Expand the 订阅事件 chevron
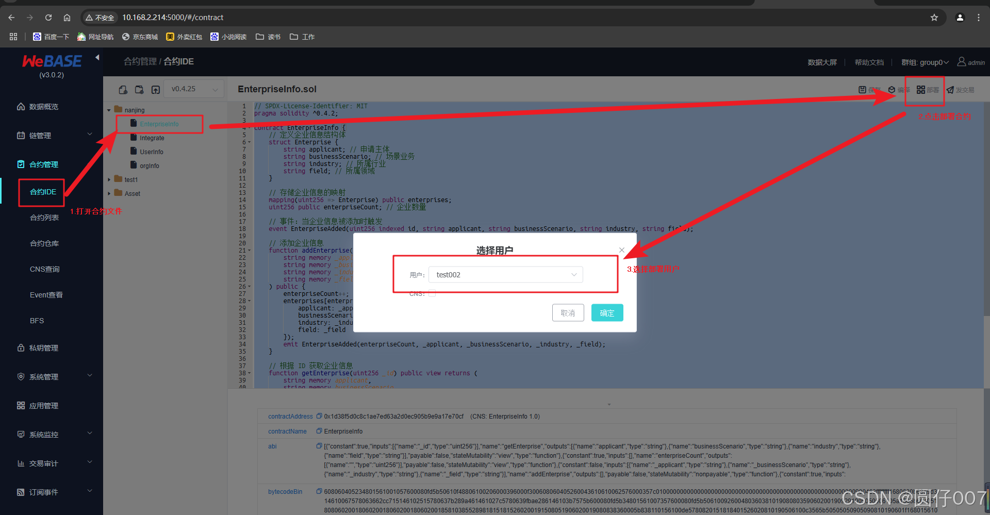The image size is (990, 515). 90,491
